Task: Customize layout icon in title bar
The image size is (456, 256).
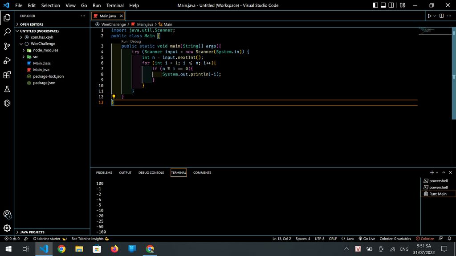Action: pos(402,5)
